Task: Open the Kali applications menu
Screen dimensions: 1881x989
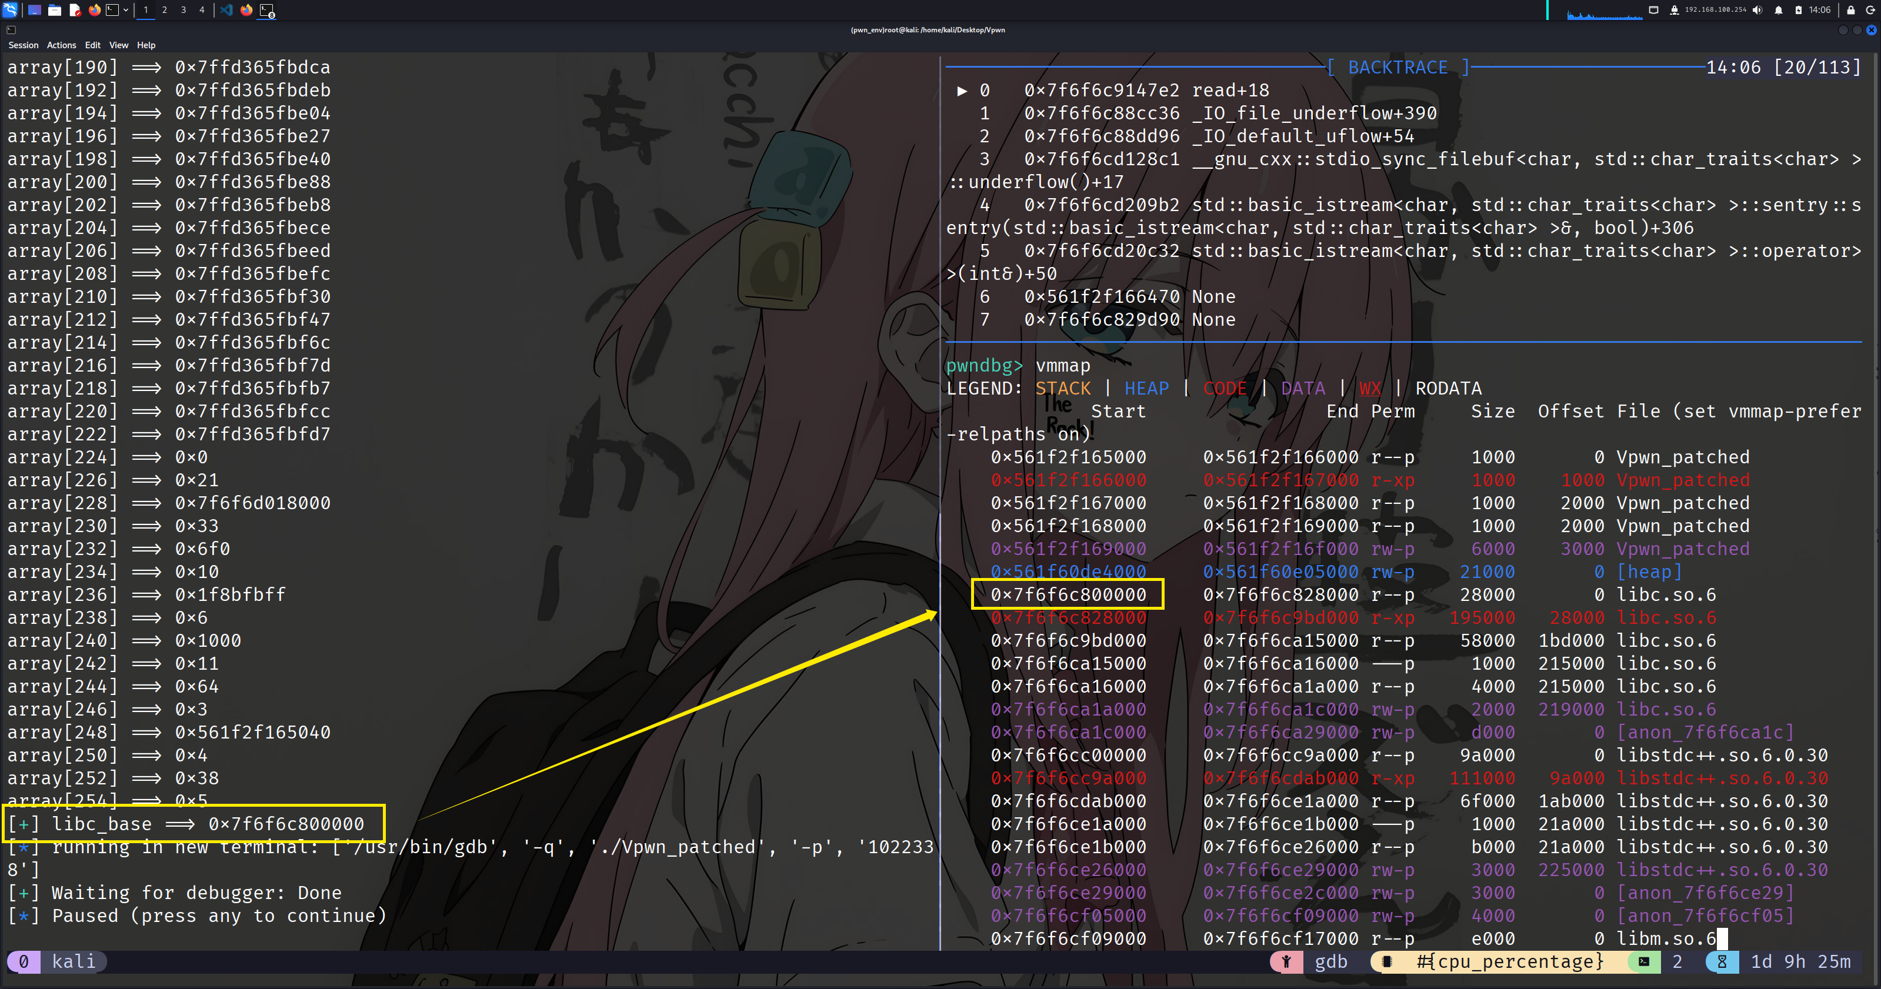Action: [x=10, y=9]
